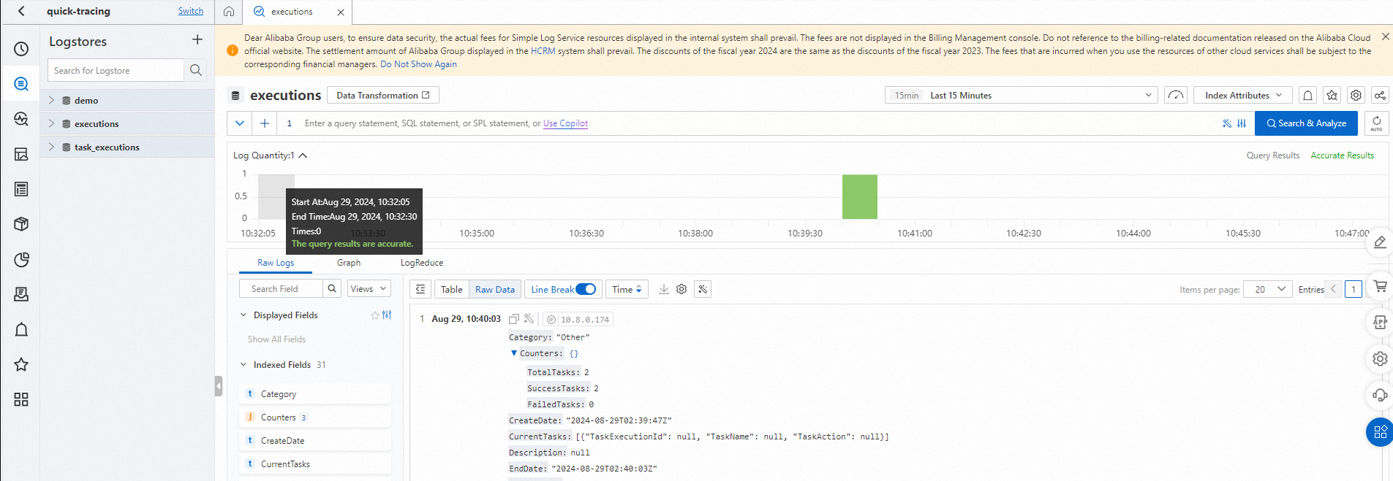Expand the task_executions logstore

pyautogui.click(x=51, y=147)
